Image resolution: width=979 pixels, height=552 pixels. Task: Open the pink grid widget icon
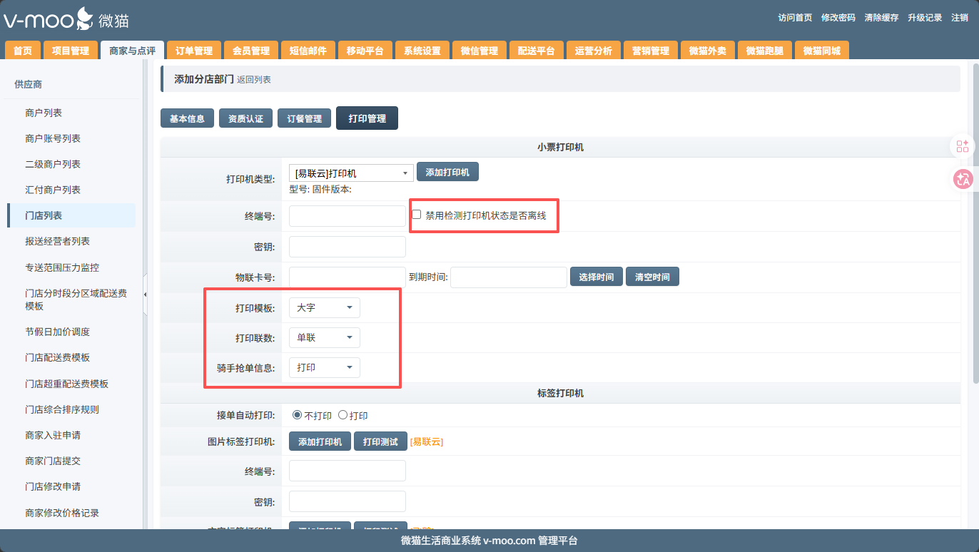pos(963,146)
